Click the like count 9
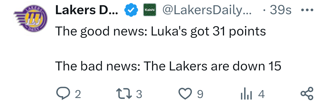This screenshot has width=330, height=108. coord(200,94)
